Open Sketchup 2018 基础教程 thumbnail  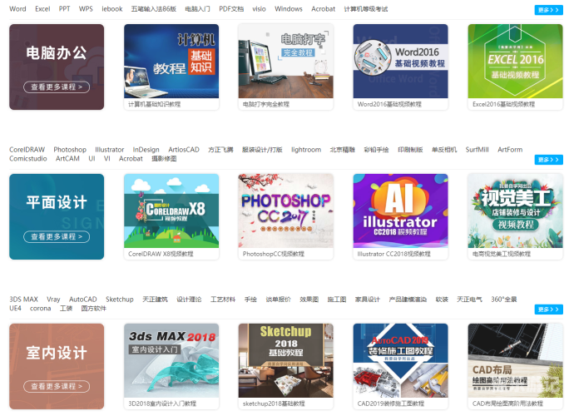click(285, 360)
